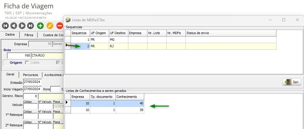Screen dimensions: 304x129
Task: Switch to the Dados tab
Action: [x=10, y=35]
